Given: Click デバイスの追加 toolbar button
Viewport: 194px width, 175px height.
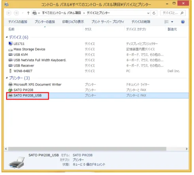Looking at the screenshot, I should [18, 22].
